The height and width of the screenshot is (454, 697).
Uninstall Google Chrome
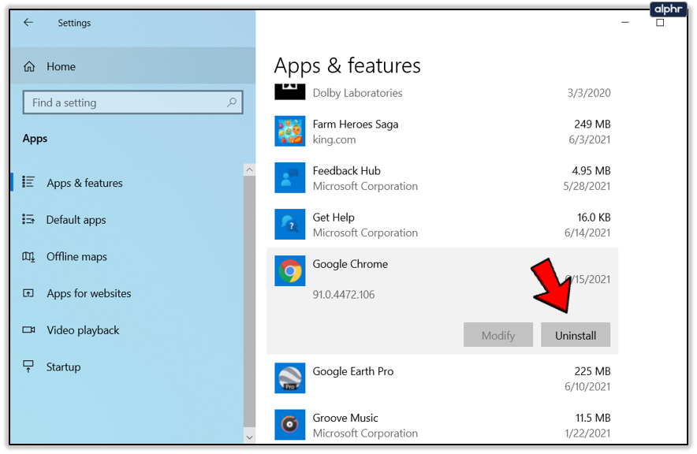click(x=576, y=335)
